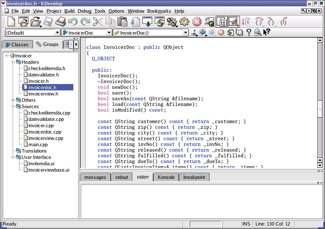The height and width of the screenshot is (229, 325).
Task: Run the program with the gear icon
Action: pos(184,22)
